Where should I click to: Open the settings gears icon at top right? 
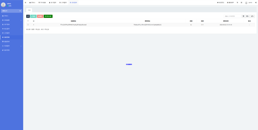[256, 3]
